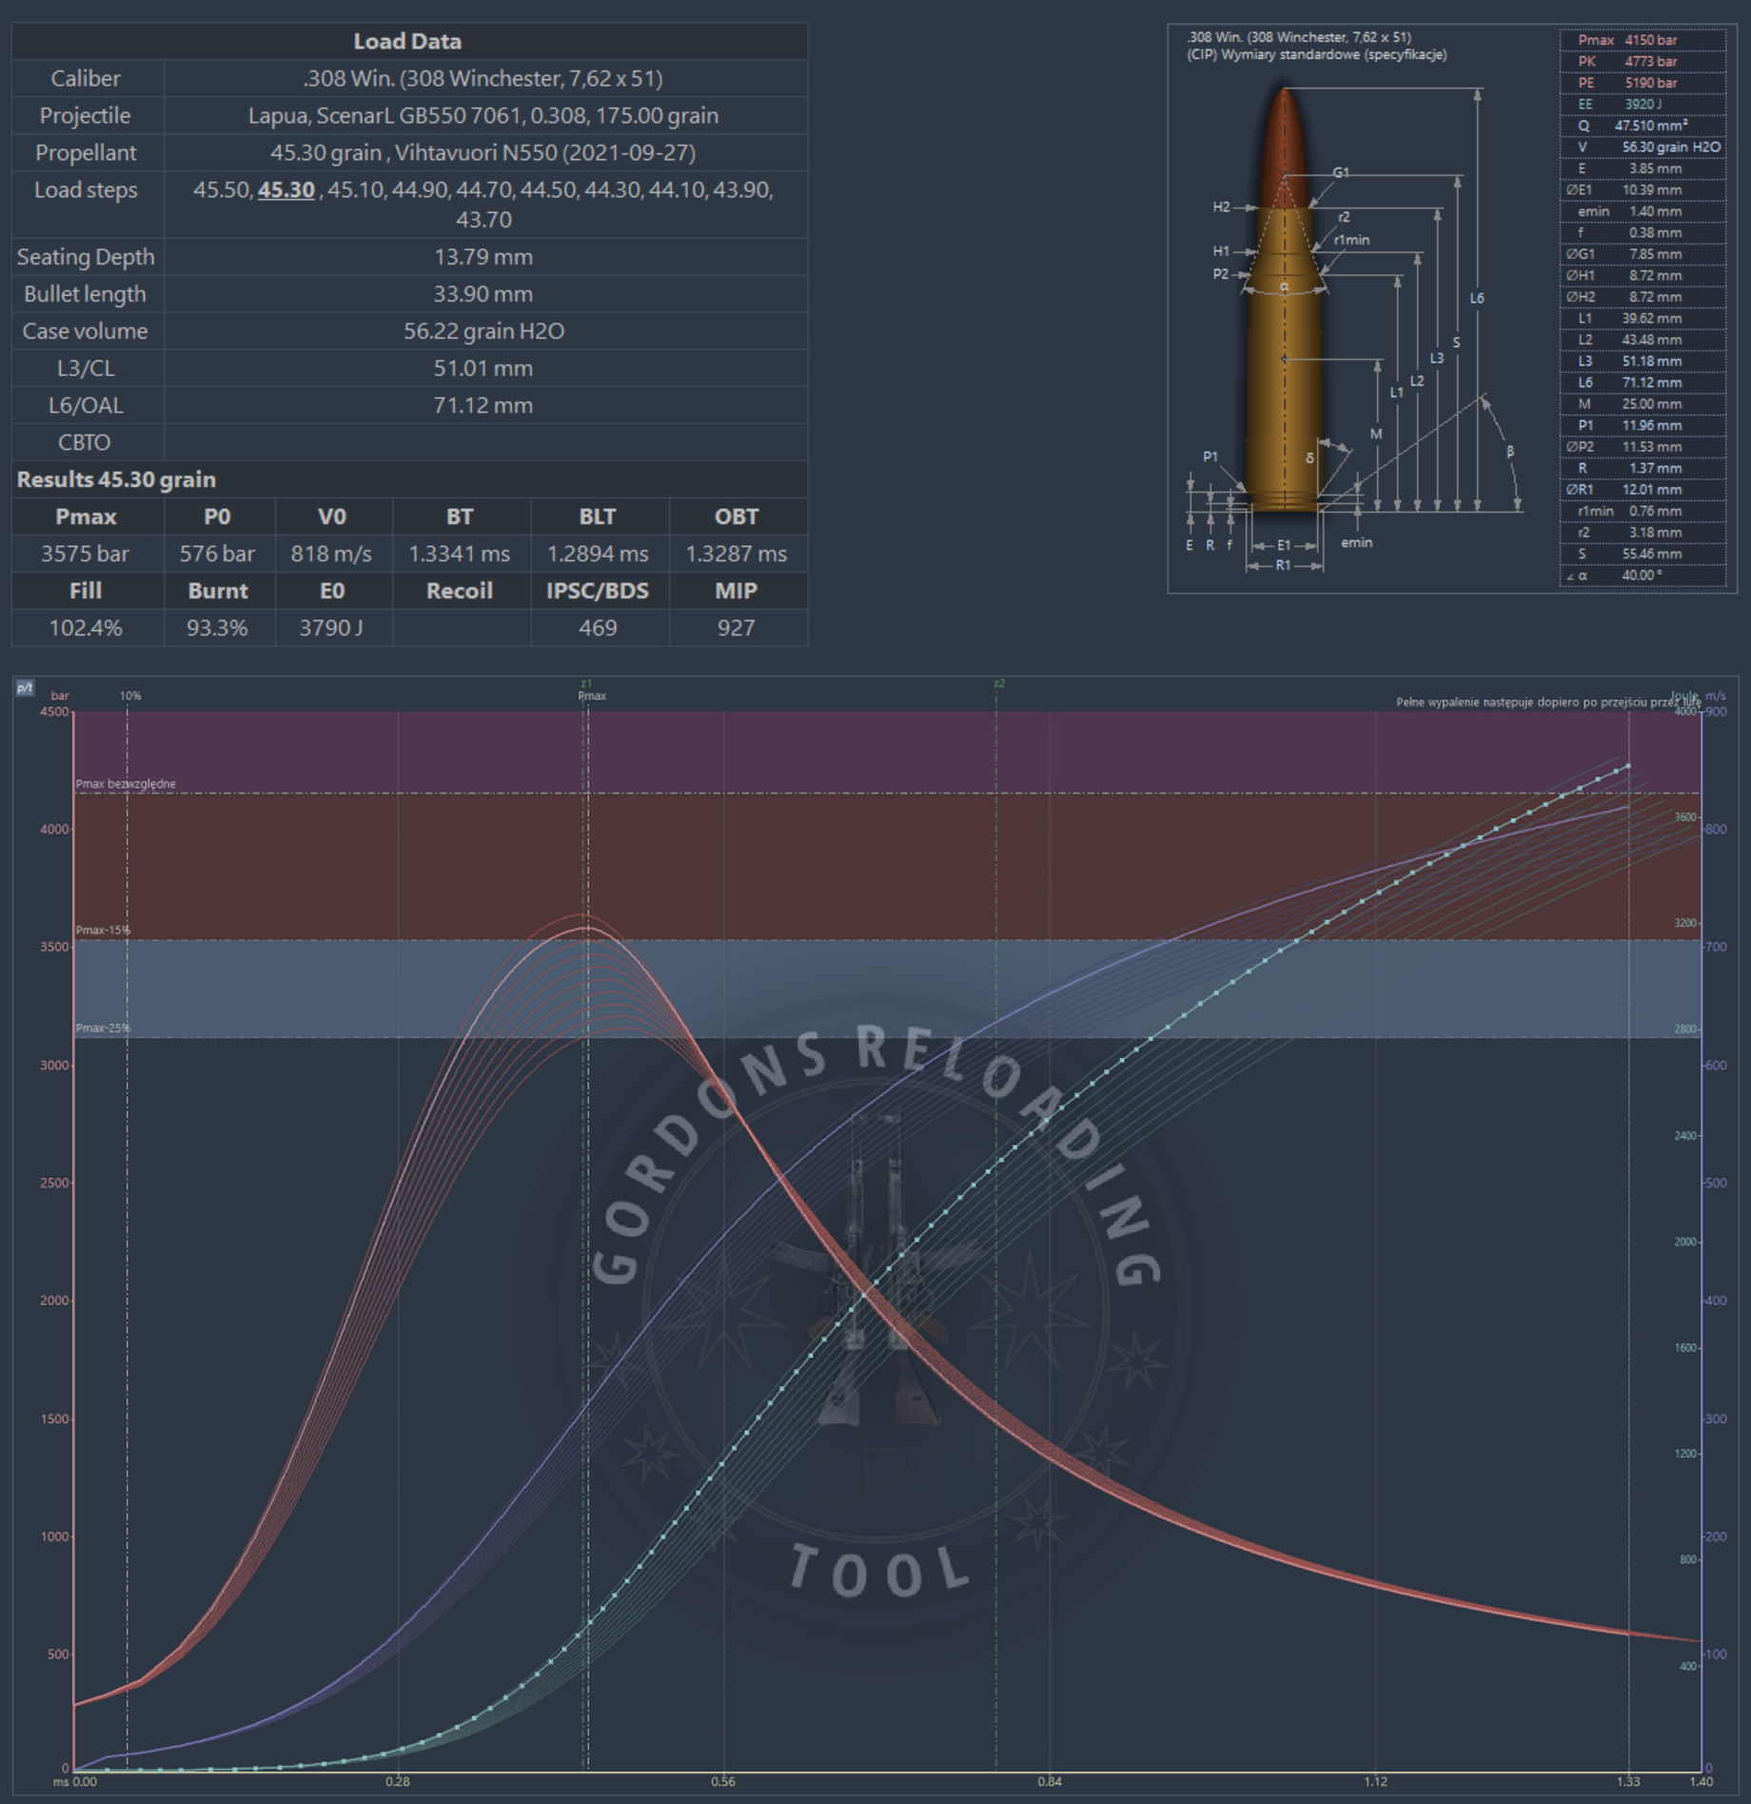Click the 'PE 5190 bar' spec row
The width and height of the screenshot is (1751, 1804).
(1643, 83)
